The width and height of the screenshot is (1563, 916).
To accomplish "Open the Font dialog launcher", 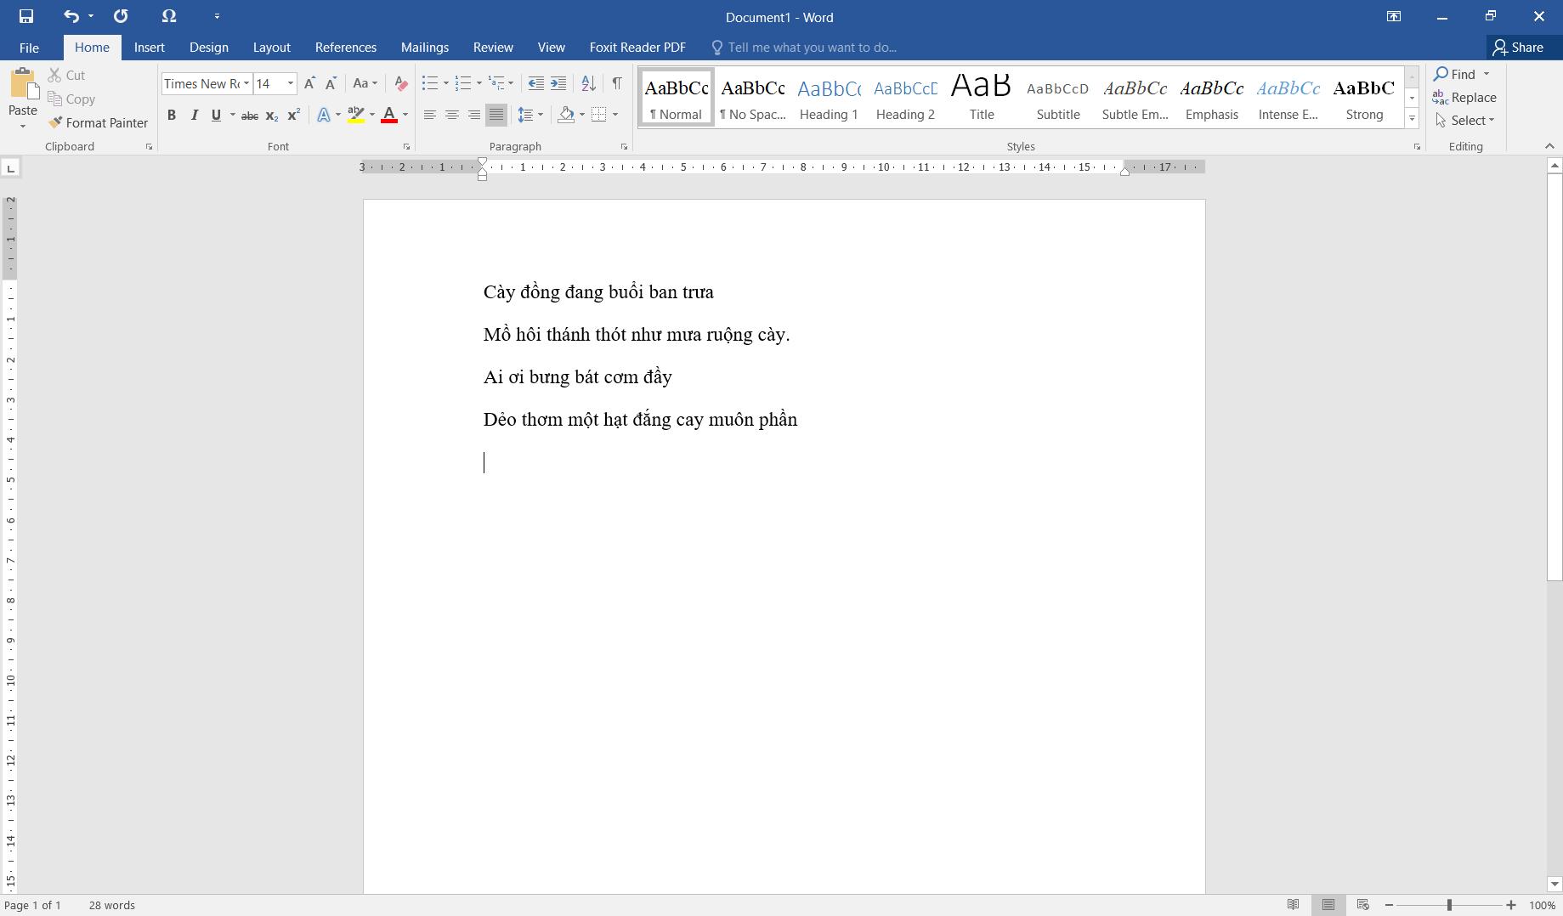I will (406, 147).
